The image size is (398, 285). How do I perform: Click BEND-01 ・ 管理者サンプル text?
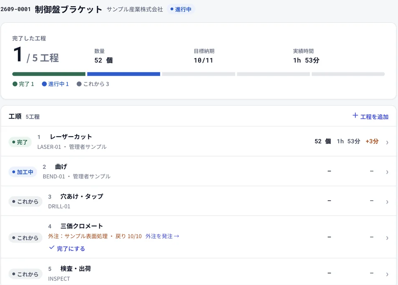pos(76,176)
